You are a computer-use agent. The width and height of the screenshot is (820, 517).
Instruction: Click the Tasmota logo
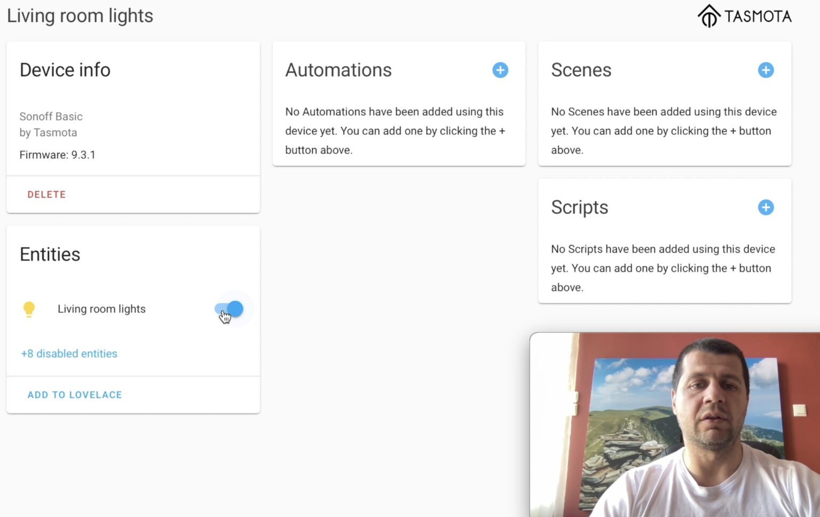pos(745,16)
